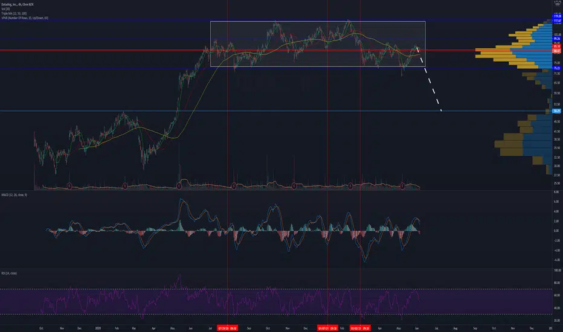The height and width of the screenshot is (332, 563).
Task: Click the red 89.18 price label
Action: click(x=556, y=46)
